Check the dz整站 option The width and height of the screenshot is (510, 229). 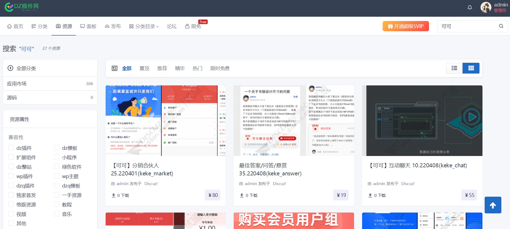[11, 166]
